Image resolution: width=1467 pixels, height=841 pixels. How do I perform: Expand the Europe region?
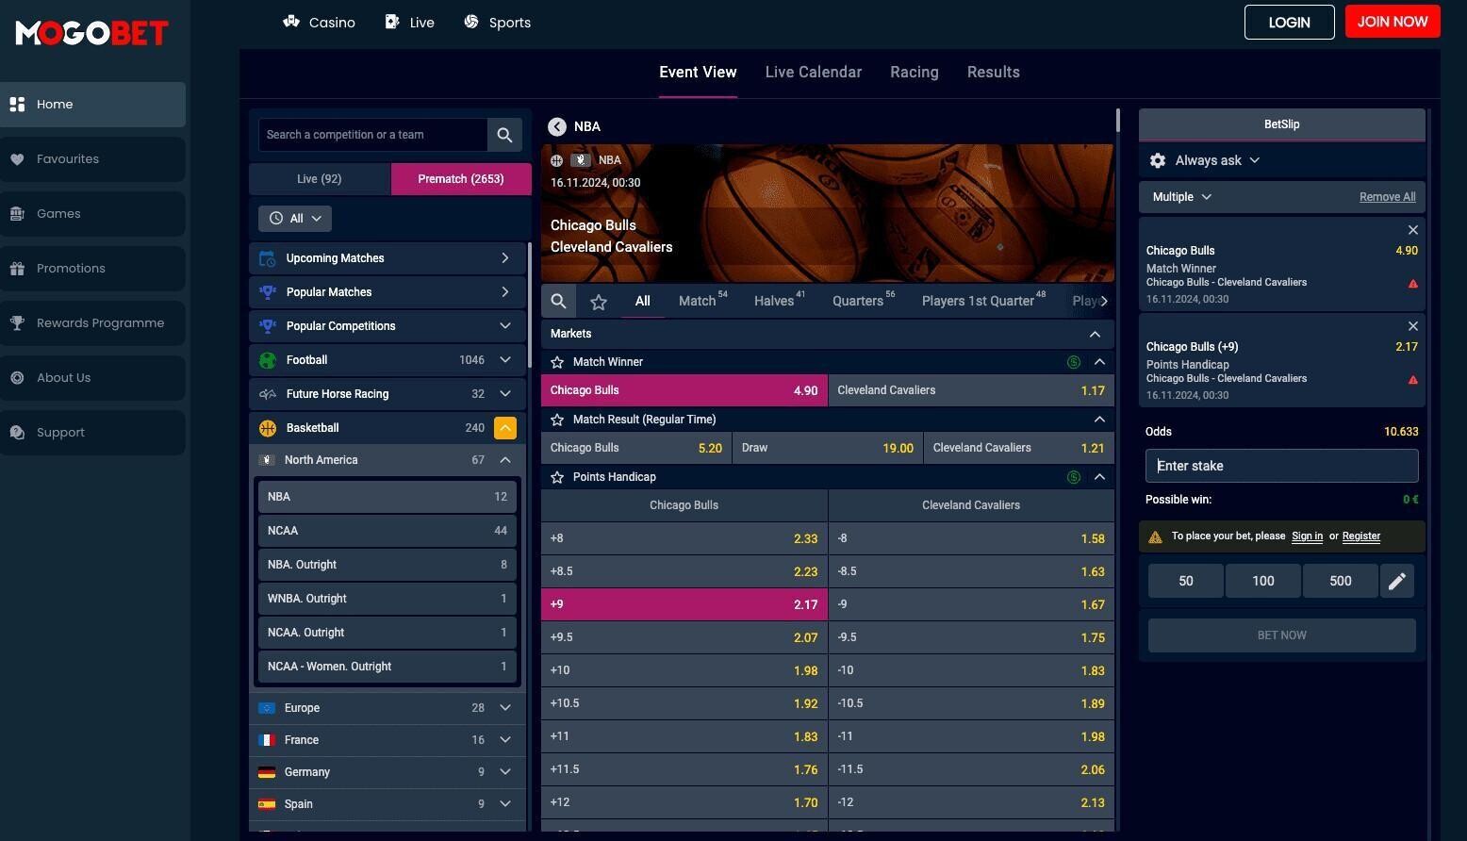(505, 708)
